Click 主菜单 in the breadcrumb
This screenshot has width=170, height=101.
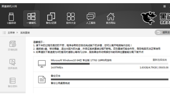pos(11,33)
